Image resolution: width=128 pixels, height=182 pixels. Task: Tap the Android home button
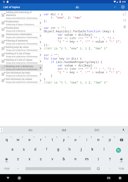coord(19,178)
